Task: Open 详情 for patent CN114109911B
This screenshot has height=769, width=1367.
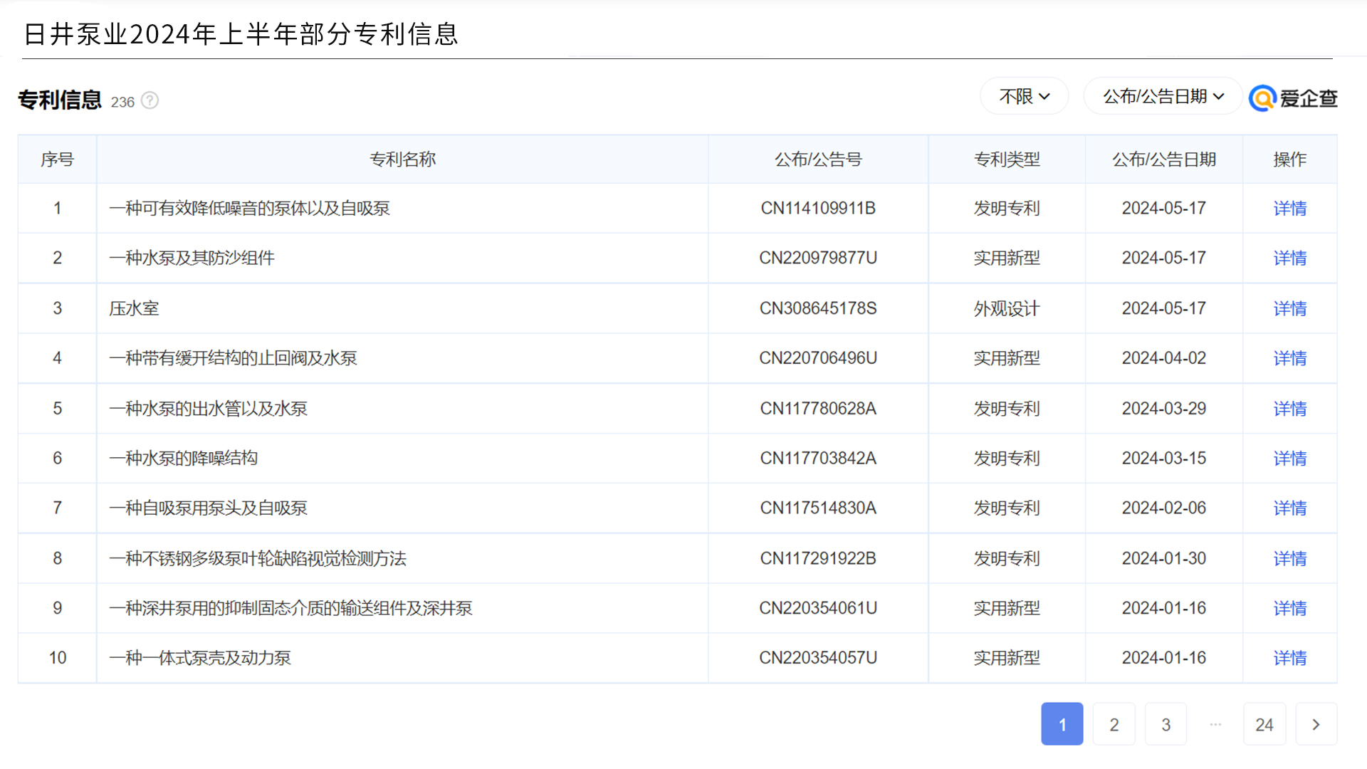Action: [x=1289, y=208]
